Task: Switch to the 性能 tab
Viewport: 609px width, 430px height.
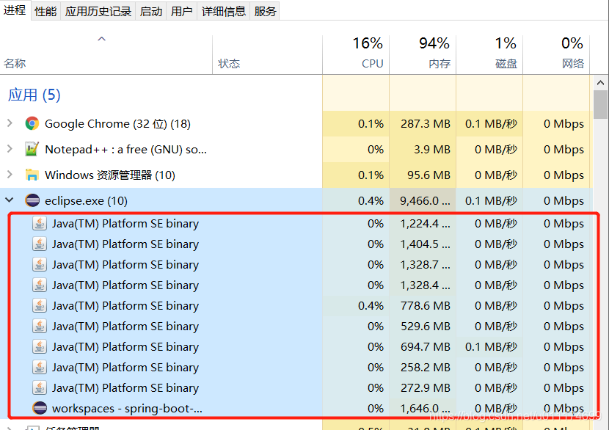Action: pyautogui.click(x=45, y=11)
